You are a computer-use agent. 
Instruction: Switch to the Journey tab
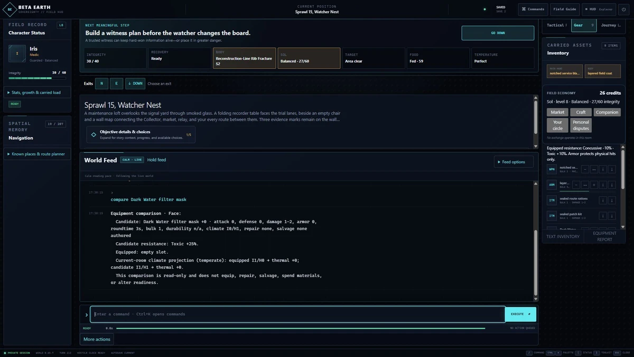point(611,25)
